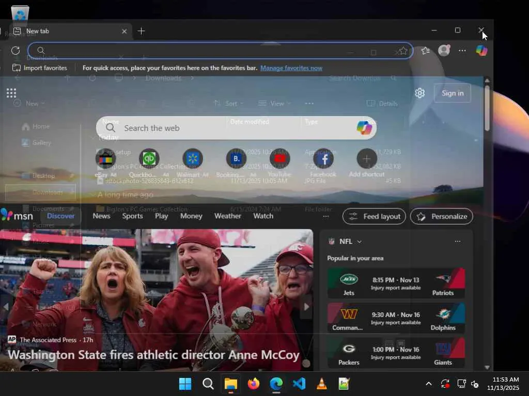Open new tab with plus button
Screen dimensions: 529x396
tap(141, 31)
